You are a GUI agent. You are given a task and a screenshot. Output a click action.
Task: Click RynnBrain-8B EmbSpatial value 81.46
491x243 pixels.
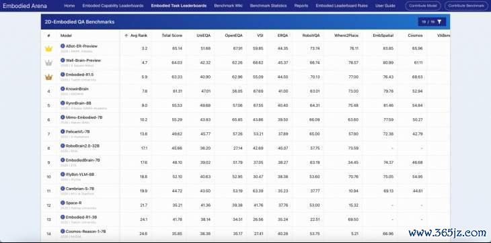point(388,105)
